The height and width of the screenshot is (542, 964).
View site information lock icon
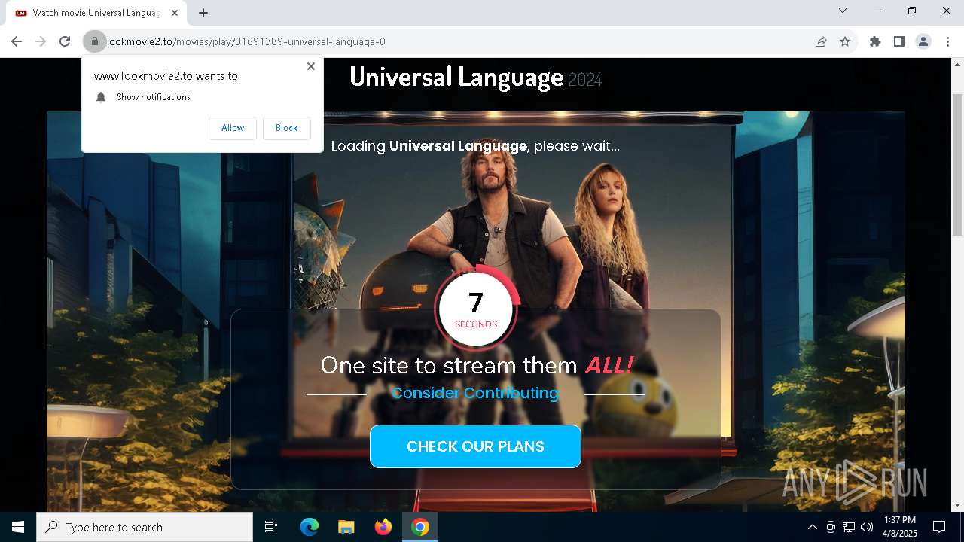click(95, 41)
